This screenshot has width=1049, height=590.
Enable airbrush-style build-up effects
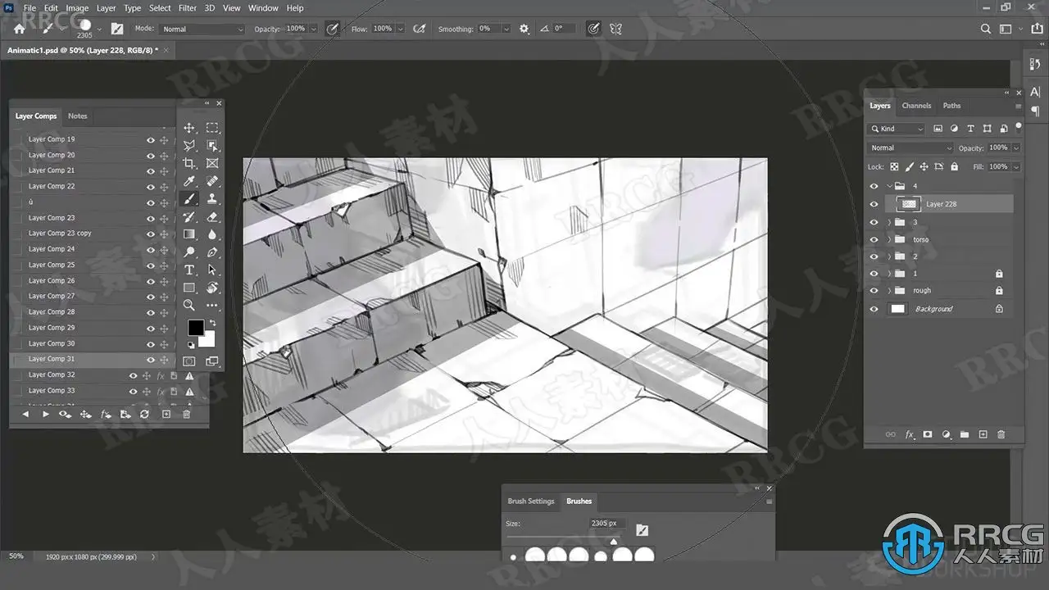click(x=420, y=29)
